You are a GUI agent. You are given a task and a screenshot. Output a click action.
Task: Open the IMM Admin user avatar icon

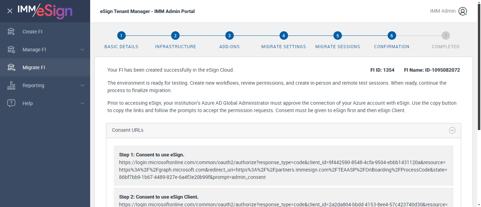point(463,11)
